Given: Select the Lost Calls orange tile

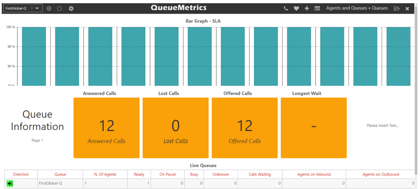Looking at the screenshot, I should (x=175, y=128).
